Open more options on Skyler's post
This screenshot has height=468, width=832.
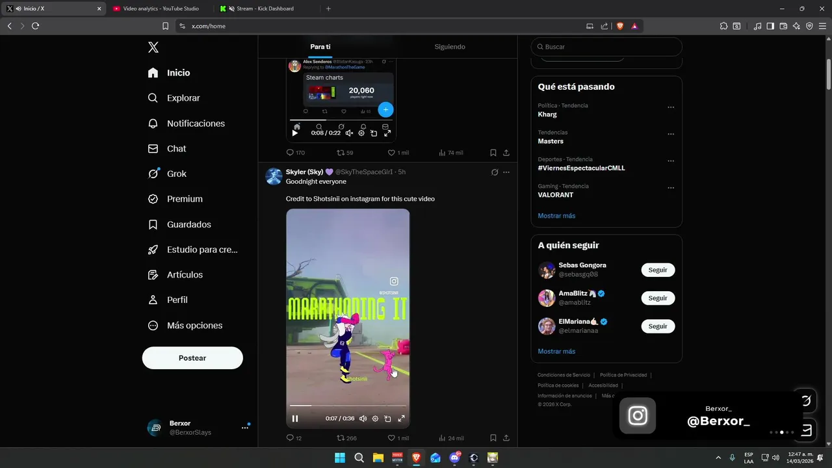[506, 172]
